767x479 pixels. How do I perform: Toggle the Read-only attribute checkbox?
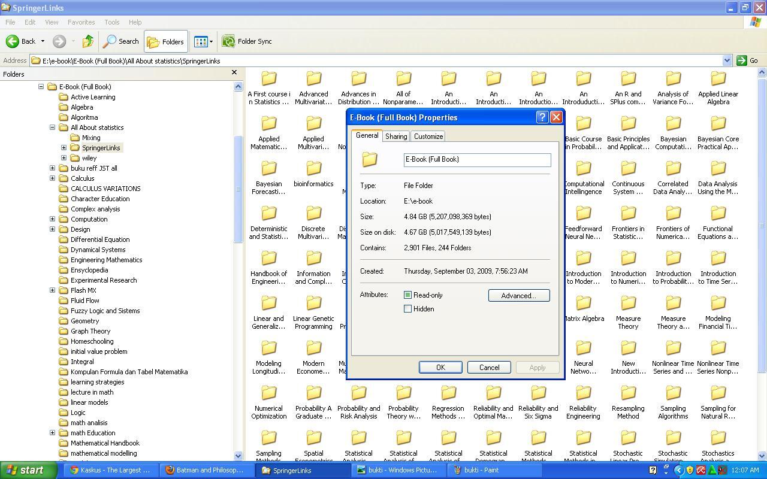pyautogui.click(x=407, y=295)
